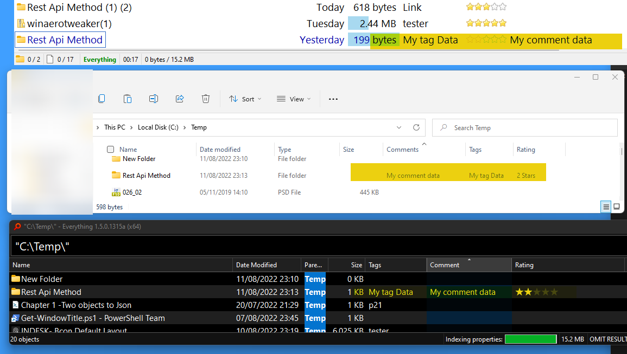627x354 pixels.
Task: Refresh the Temp folder with the refresh icon
Action: (x=416, y=127)
